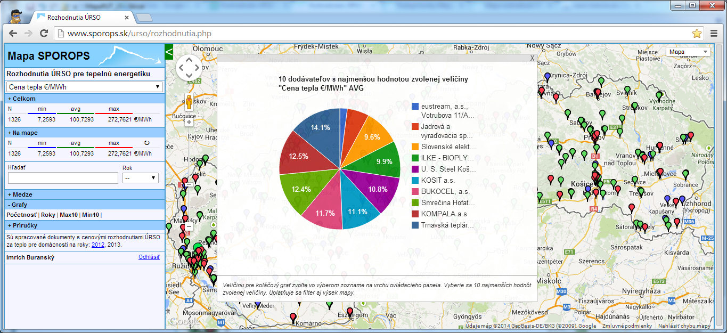Screen dimensions: 727x333
Task: Open the Rok year dropdown
Action: coord(141,178)
